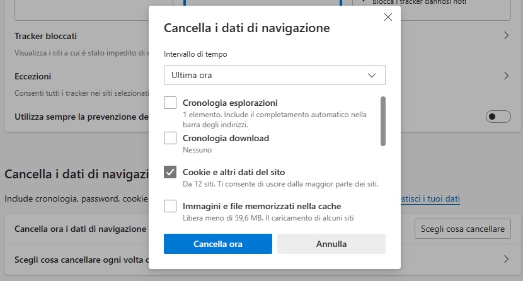Screen dimensions: 523x281
Task: Tick the Cronologia download checkbox
Action: tap(170, 138)
